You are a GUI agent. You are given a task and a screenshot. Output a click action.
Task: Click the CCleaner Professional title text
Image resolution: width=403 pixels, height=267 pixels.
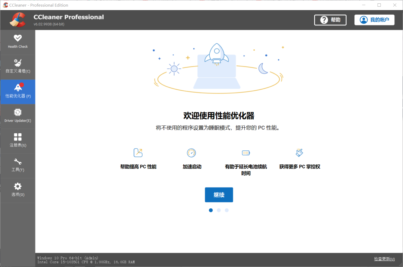pyautogui.click(x=69, y=17)
